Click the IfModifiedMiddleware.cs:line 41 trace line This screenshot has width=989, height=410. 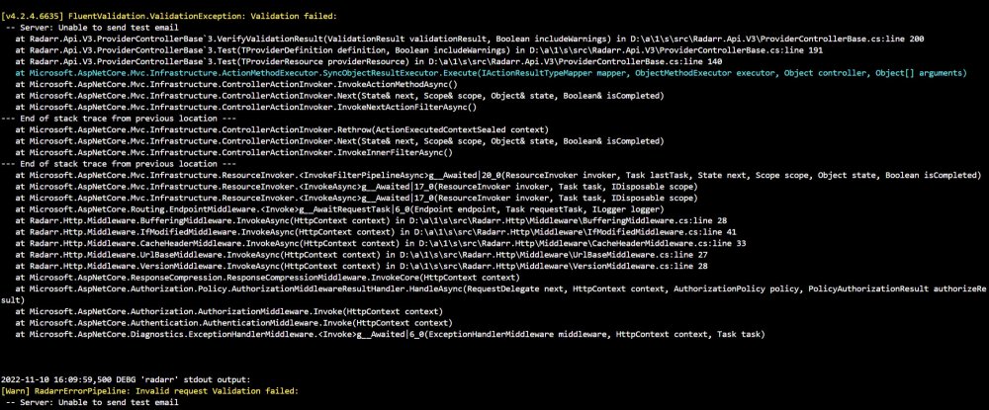point(375,232)
